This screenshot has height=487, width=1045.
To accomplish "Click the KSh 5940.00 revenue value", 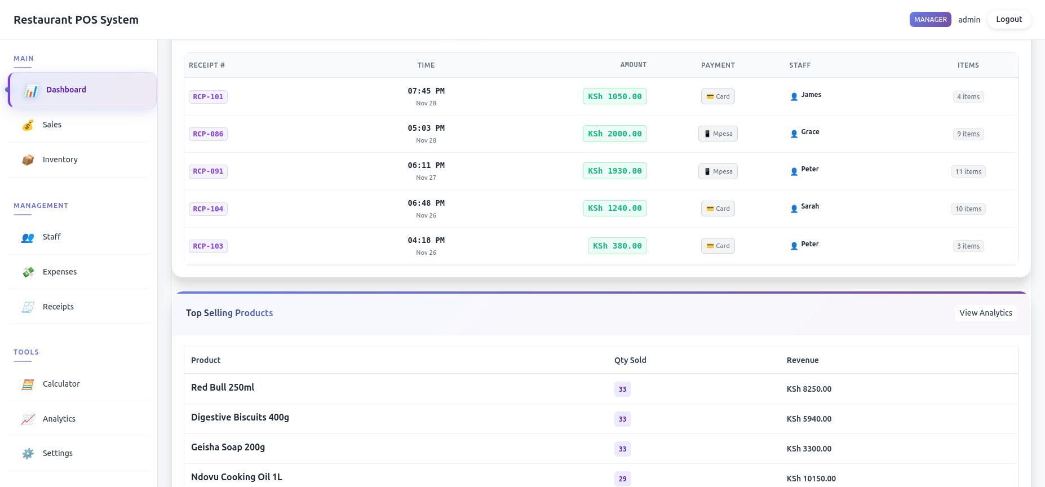I will tap(809, 419).
